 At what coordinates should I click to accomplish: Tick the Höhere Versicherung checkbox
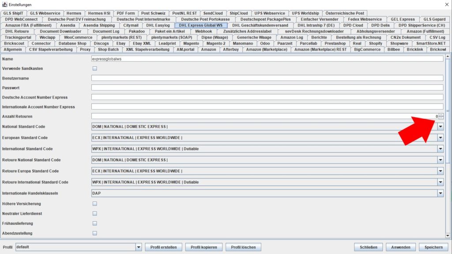(94, 204)
